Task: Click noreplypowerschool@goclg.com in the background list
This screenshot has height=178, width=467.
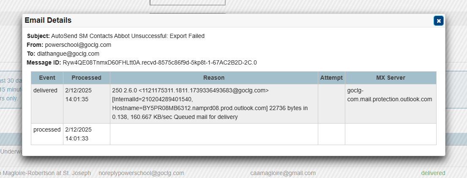Action: 141,173
